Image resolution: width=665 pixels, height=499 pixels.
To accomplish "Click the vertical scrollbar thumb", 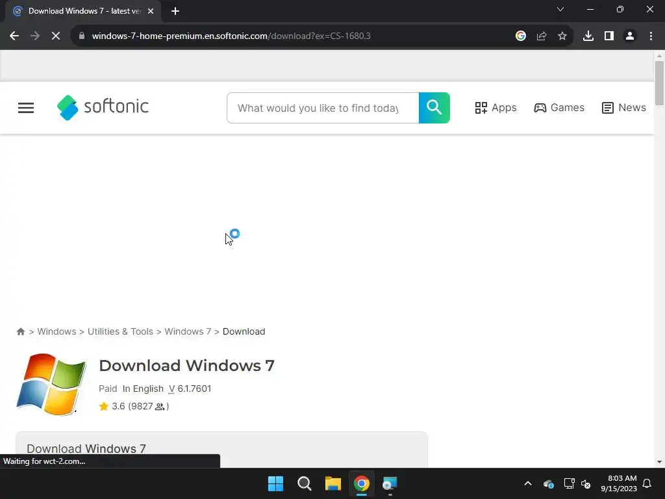I will click(659, 83).
